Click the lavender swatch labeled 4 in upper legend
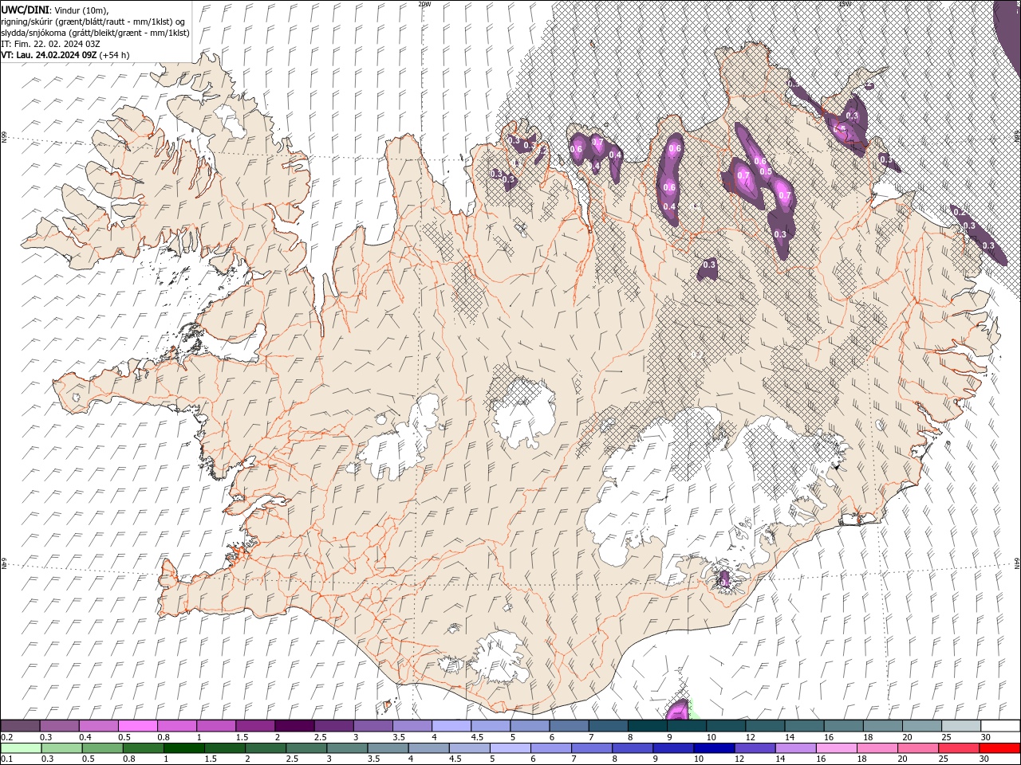 click(x=451, y=726)
